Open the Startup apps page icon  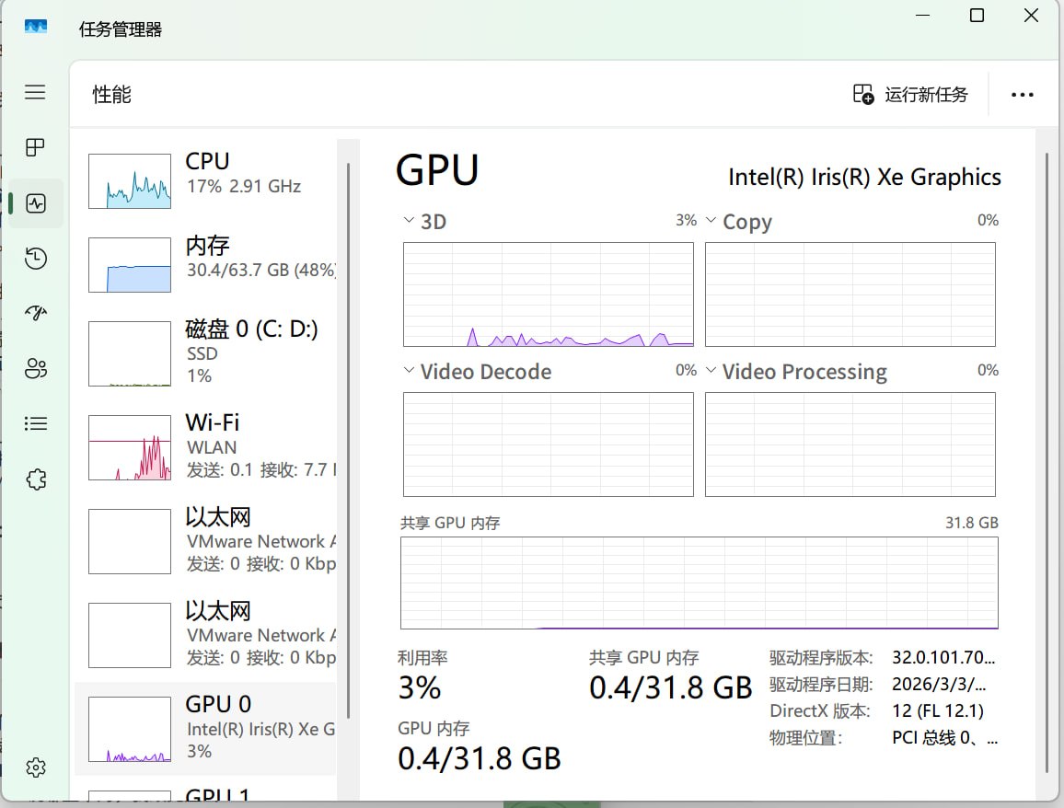tap(35, 313)
